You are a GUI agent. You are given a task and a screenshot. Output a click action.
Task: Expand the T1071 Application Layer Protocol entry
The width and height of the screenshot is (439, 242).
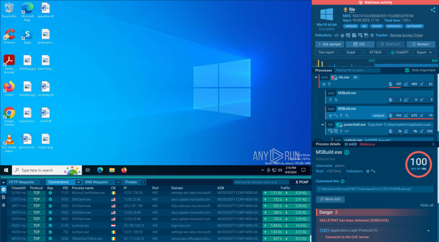(428, 230)
